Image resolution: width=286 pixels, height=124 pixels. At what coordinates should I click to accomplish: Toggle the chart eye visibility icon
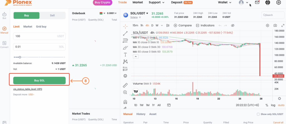click(x=233, y=25)
